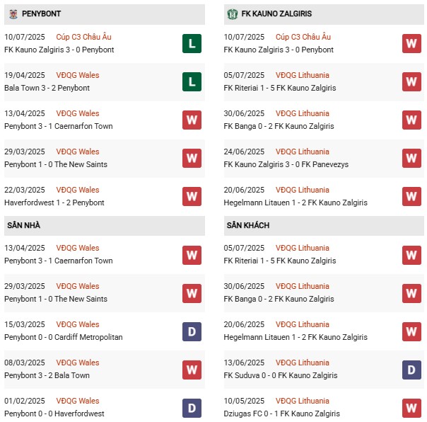Select the W badge beside Haverfordwest 1-2 Penybont

pos(192,197)
